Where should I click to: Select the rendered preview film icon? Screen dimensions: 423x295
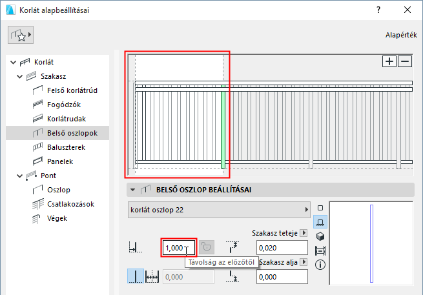320,250
